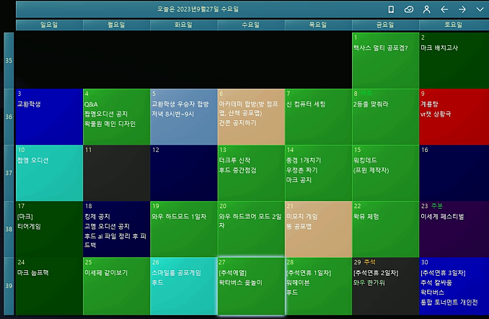The height and width of the screenshot is (319, 489).
Task: Open day 22 cell 왁뮤 체험
Action: coord(386,229)
